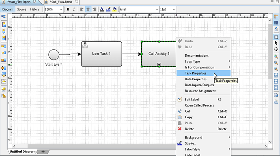
Task: Select the pan move tool in right toolbar
Action: pyautogui.click(x=276, y=49)
